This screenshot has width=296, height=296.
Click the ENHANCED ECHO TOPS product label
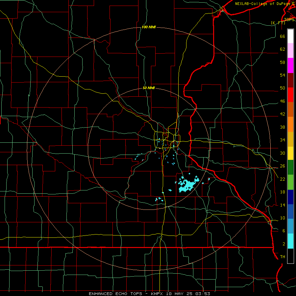(115, 294)
